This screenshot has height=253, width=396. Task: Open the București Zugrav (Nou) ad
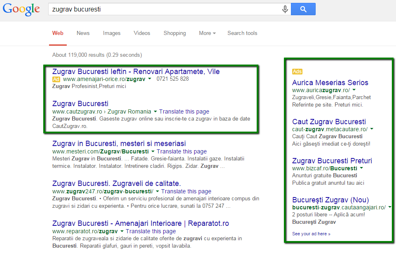pyautogui.click(x=330, y=200)
